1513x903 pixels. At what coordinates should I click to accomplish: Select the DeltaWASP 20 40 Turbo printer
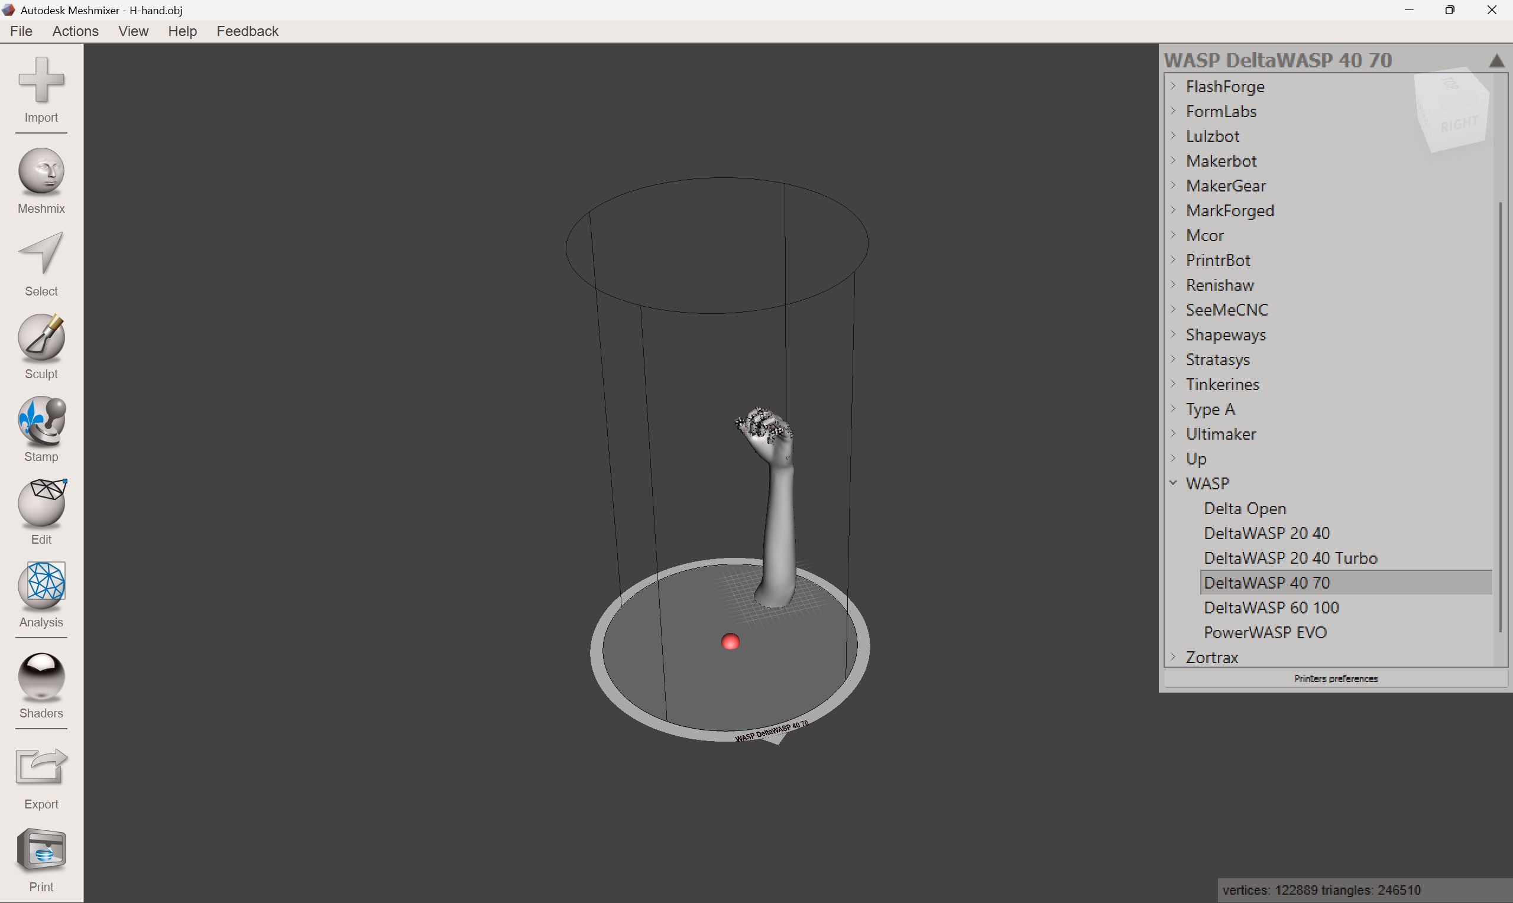pos(1290,558)
